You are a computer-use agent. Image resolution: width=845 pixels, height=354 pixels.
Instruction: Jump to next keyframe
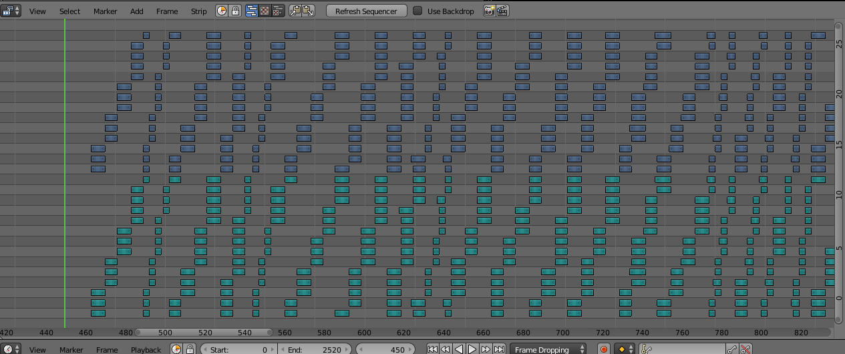tap(486, 349)
